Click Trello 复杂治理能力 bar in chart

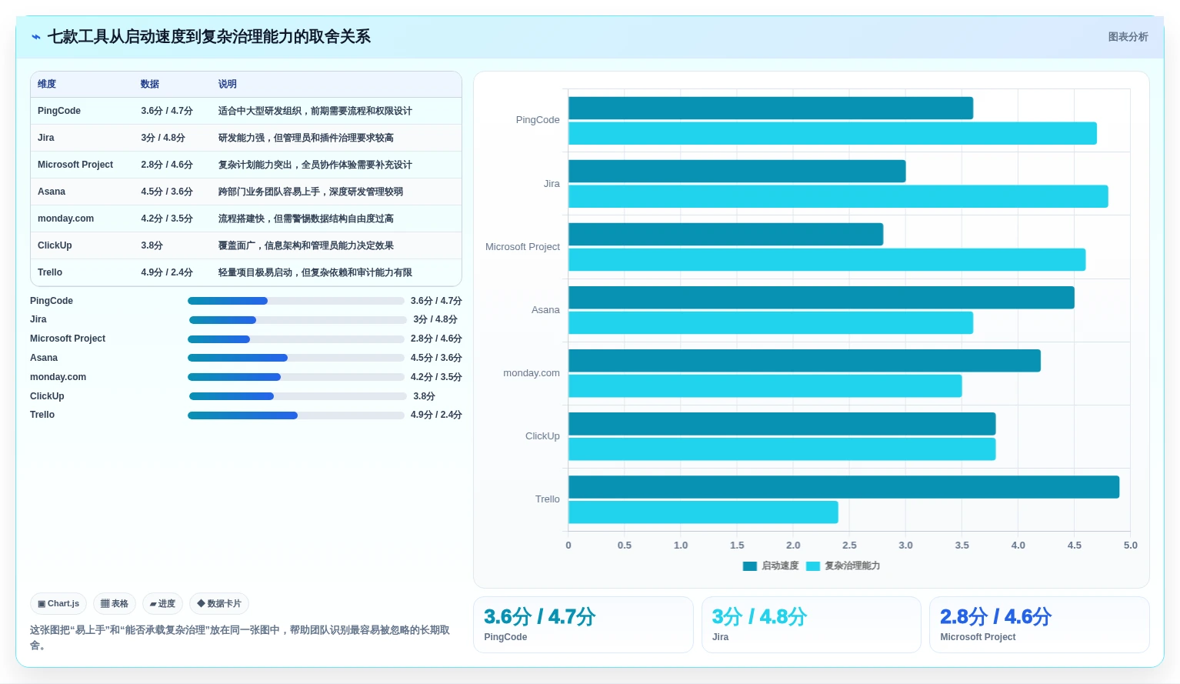point(703,512)
